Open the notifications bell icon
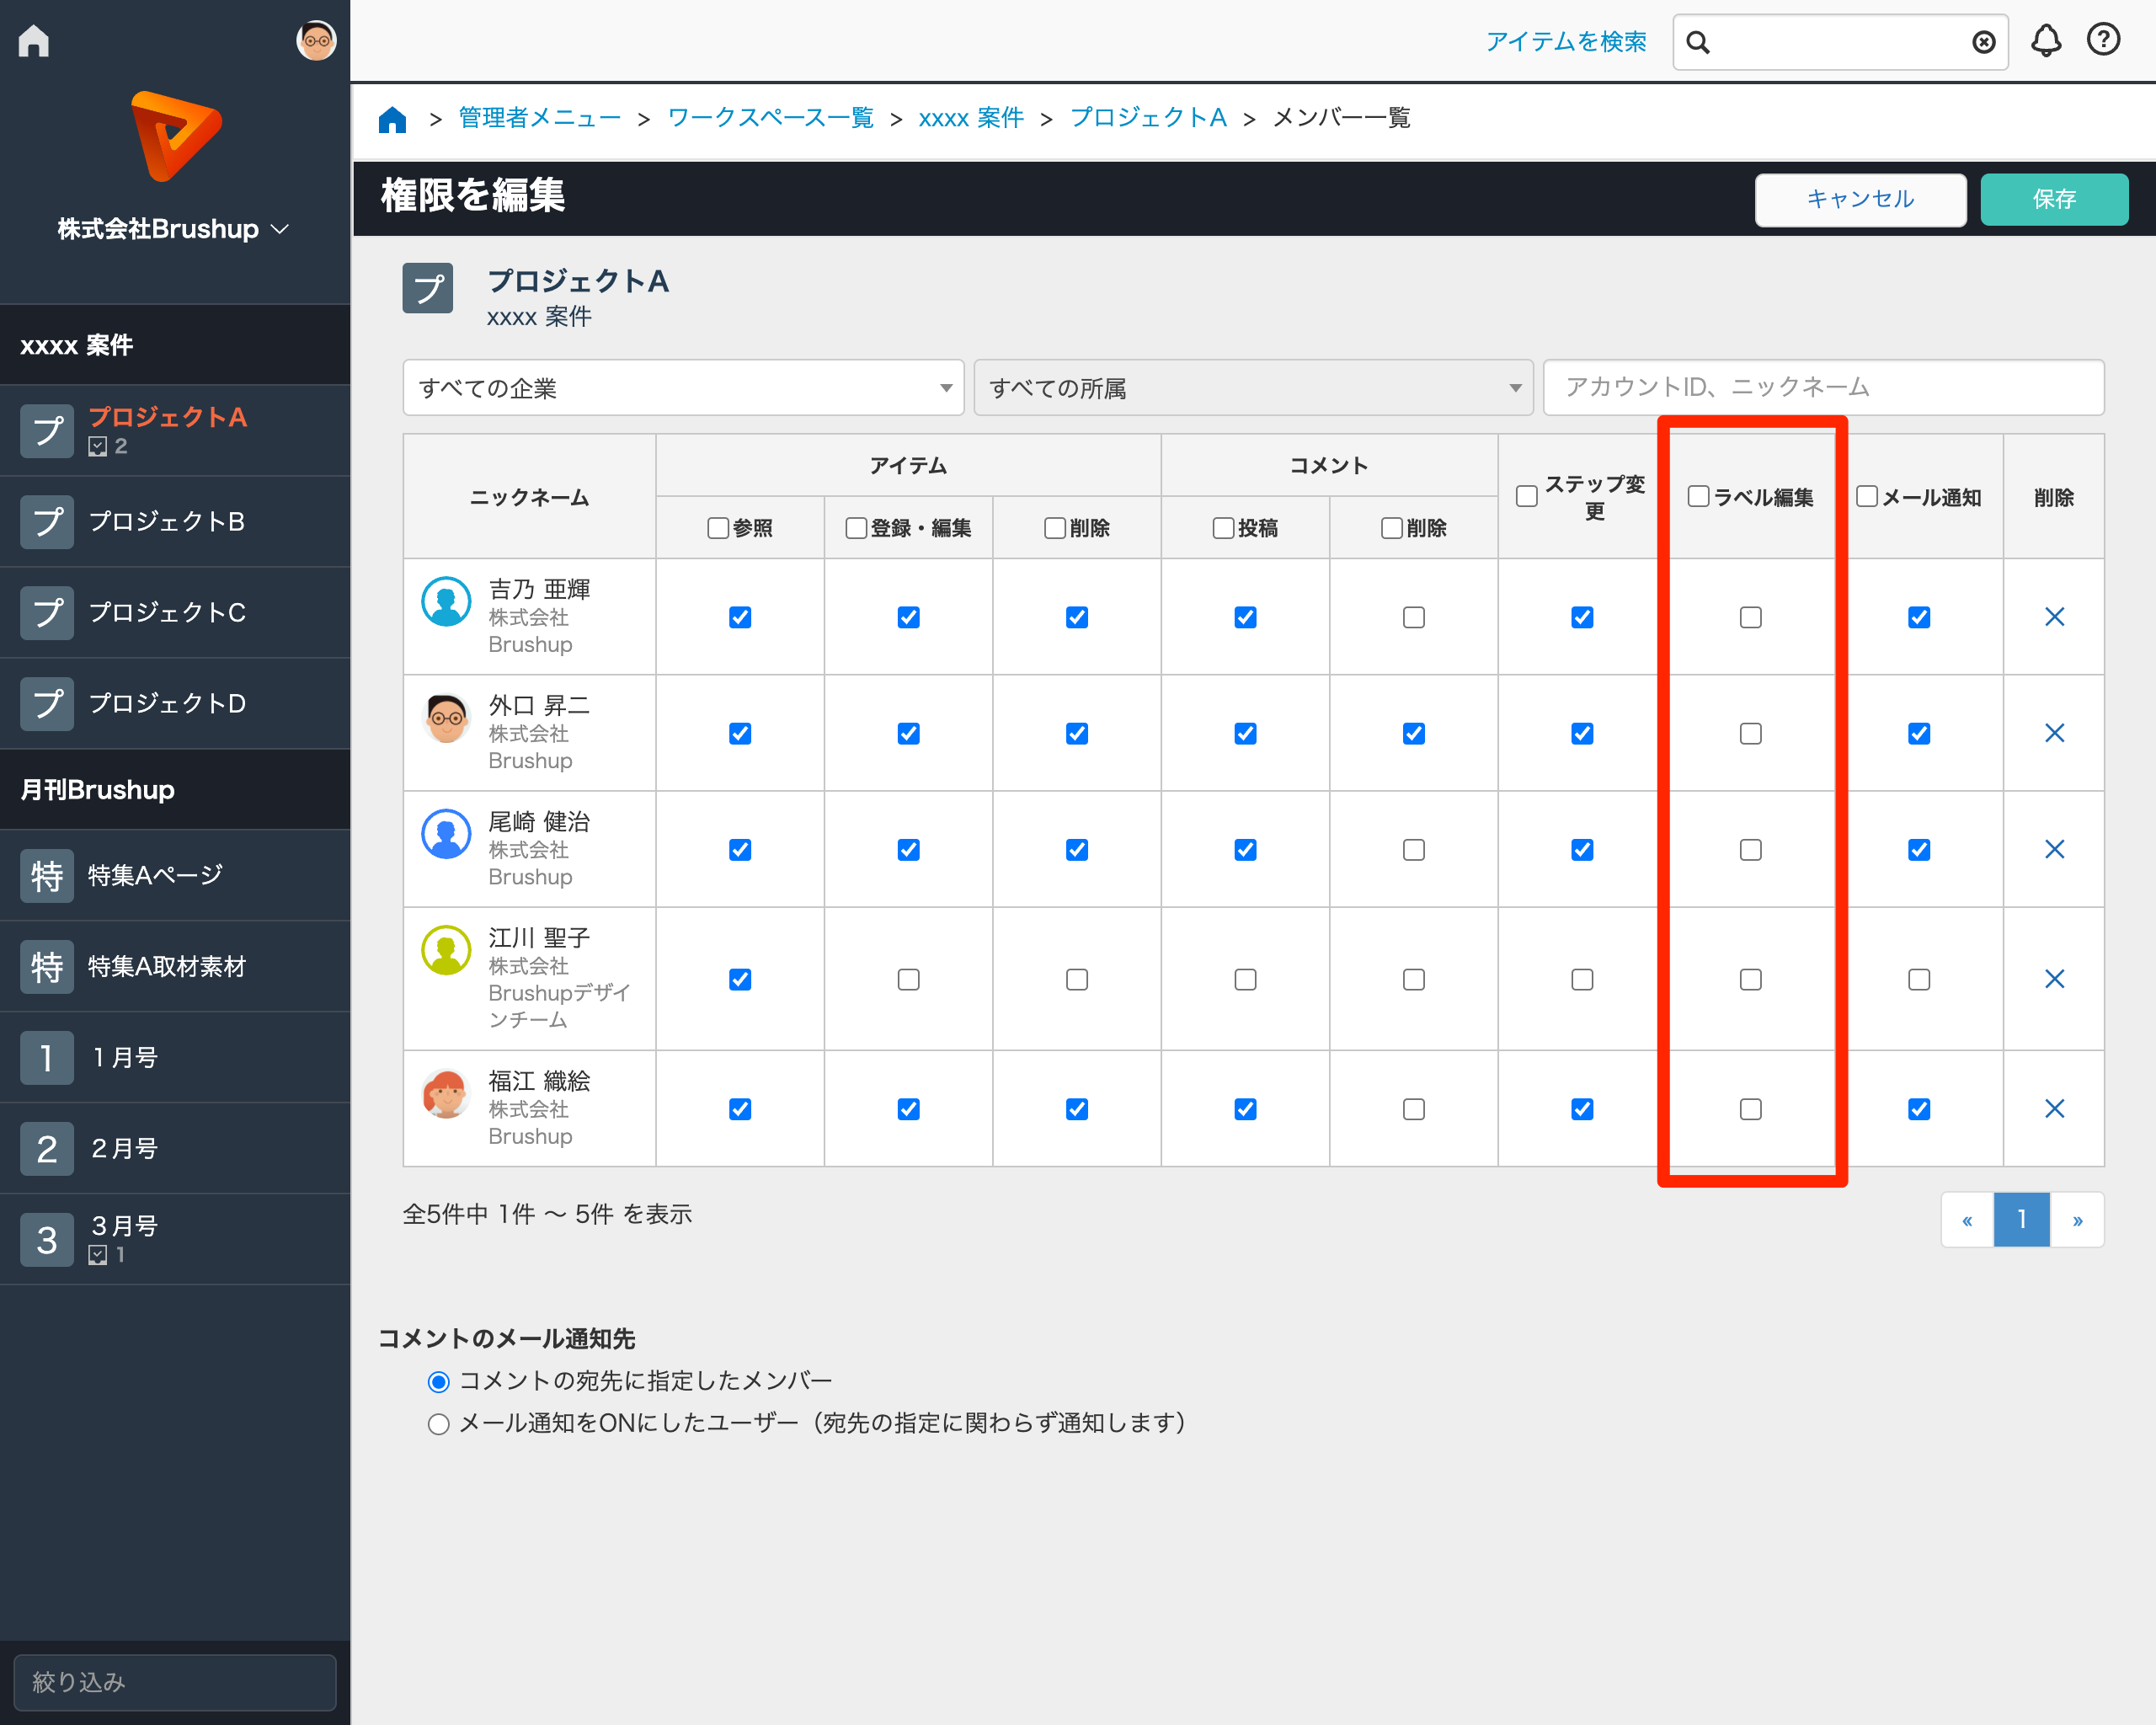This screenshot has width=2156, height=1725. tap(2046, 41)
